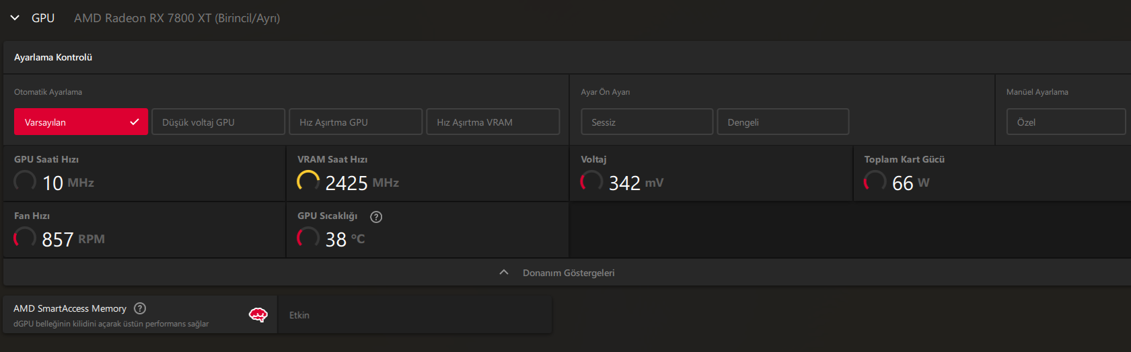Open the AMD SmartAccess Memory Etkin setting
The height and width of the screenshot is (352, 1131).
click(x=414, y=315)
